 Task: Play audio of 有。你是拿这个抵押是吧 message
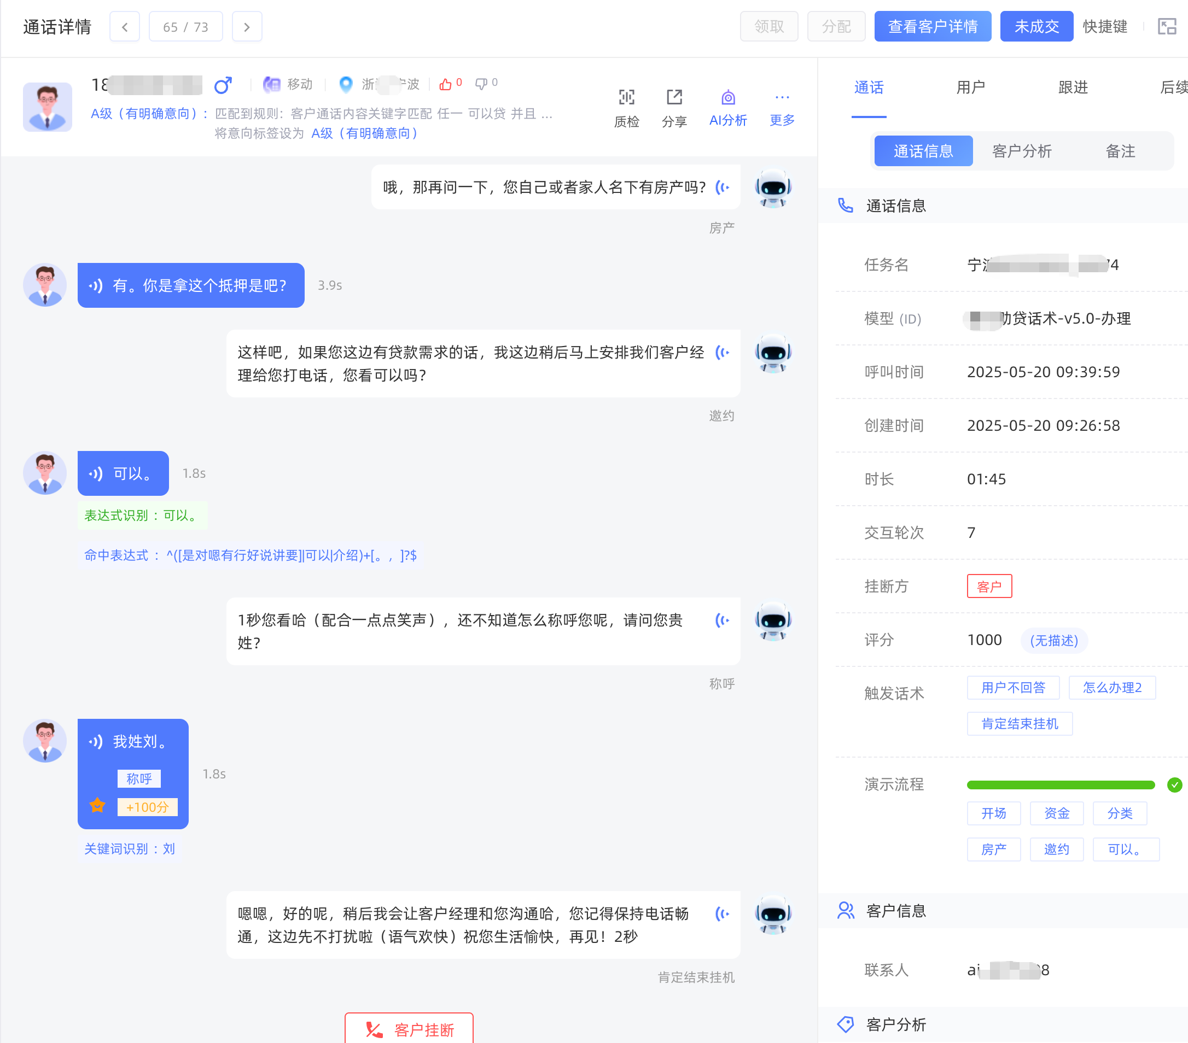95,285
